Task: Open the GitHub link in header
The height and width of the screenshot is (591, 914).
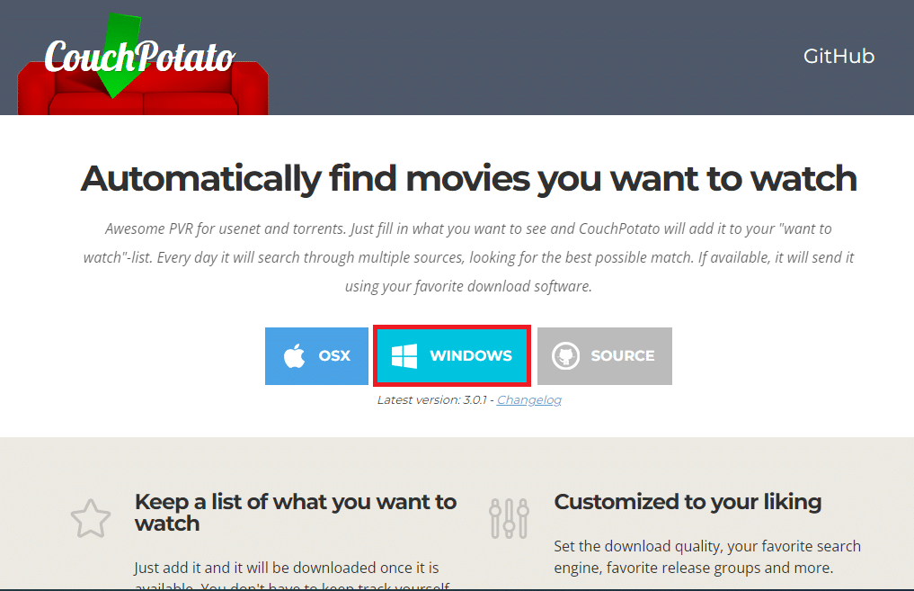Action: tap(839, 56)
